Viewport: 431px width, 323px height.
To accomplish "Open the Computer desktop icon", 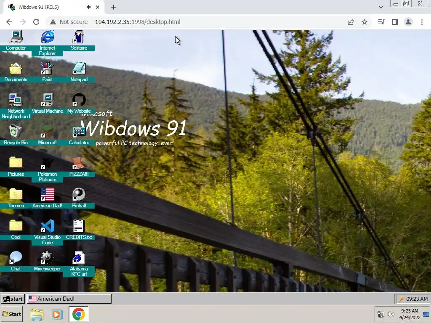I will 16,40.
